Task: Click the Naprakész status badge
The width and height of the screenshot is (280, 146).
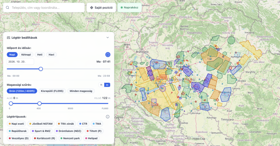Action: pos(129,8)
